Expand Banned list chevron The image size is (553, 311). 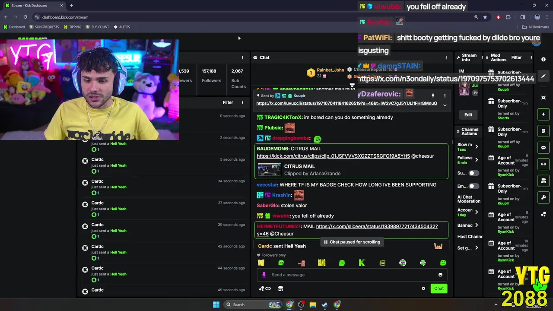pyautogui.click(x=477, y=225)
